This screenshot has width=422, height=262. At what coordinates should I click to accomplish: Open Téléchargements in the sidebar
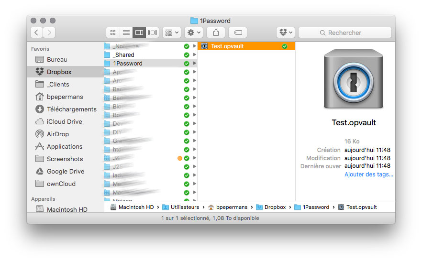click(66, 109)
